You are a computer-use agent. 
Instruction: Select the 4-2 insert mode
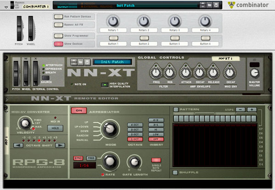(156, 120)
